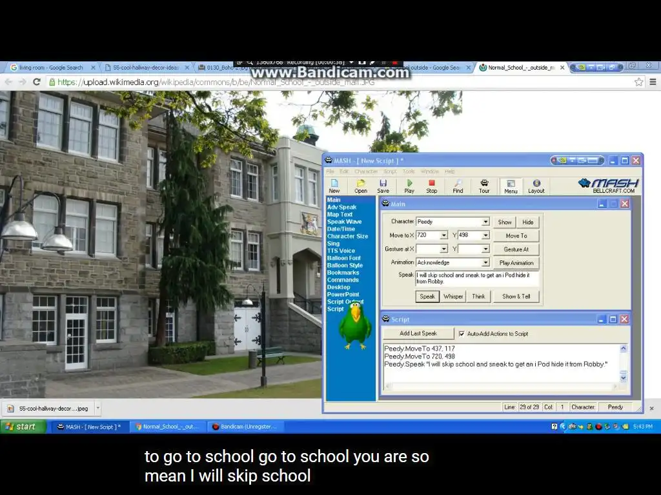Open the File menu in MASH
661x495 pixels.
pos(330,171)
